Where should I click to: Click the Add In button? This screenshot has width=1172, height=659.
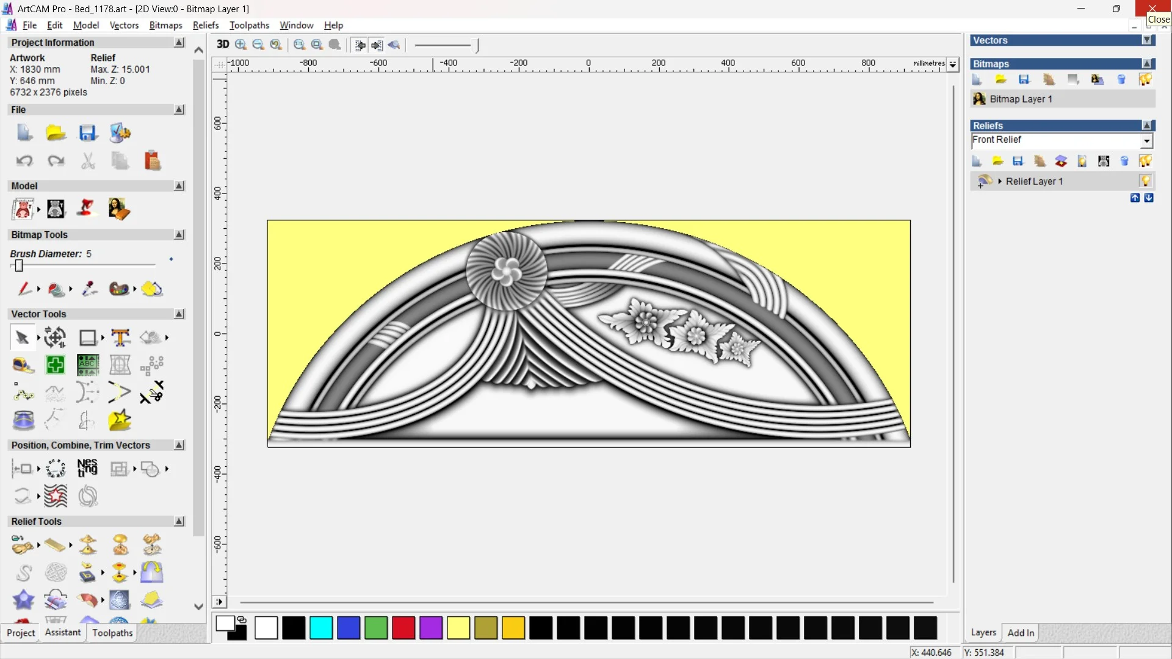click(1021, 633)
